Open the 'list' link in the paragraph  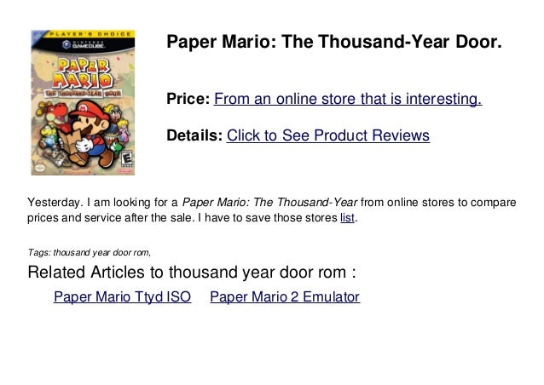347,217
